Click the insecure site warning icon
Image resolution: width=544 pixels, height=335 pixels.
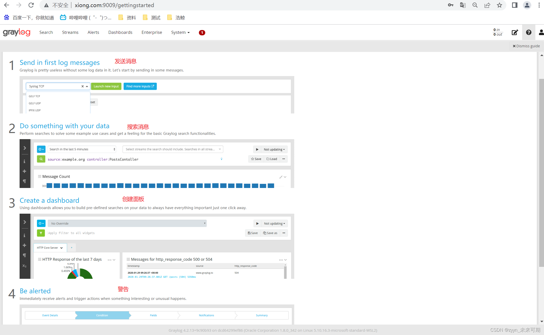click(46, 5)
